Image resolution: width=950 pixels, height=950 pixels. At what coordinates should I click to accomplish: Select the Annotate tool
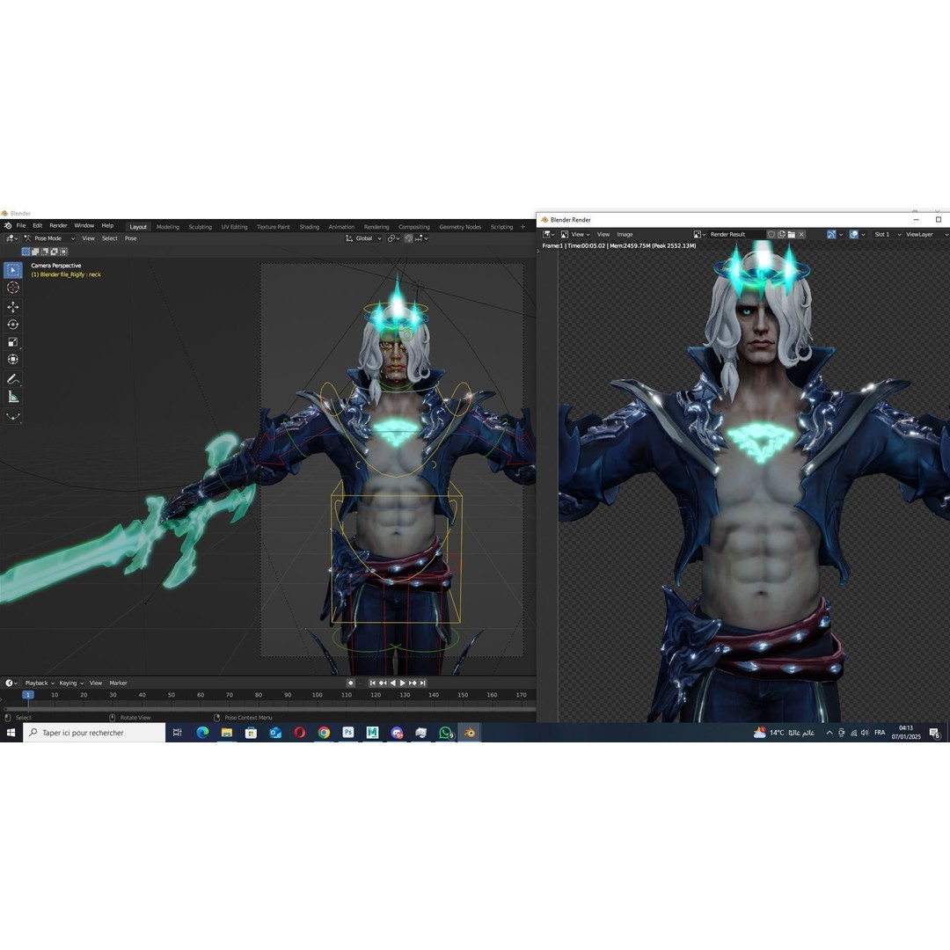click(12, 379)
